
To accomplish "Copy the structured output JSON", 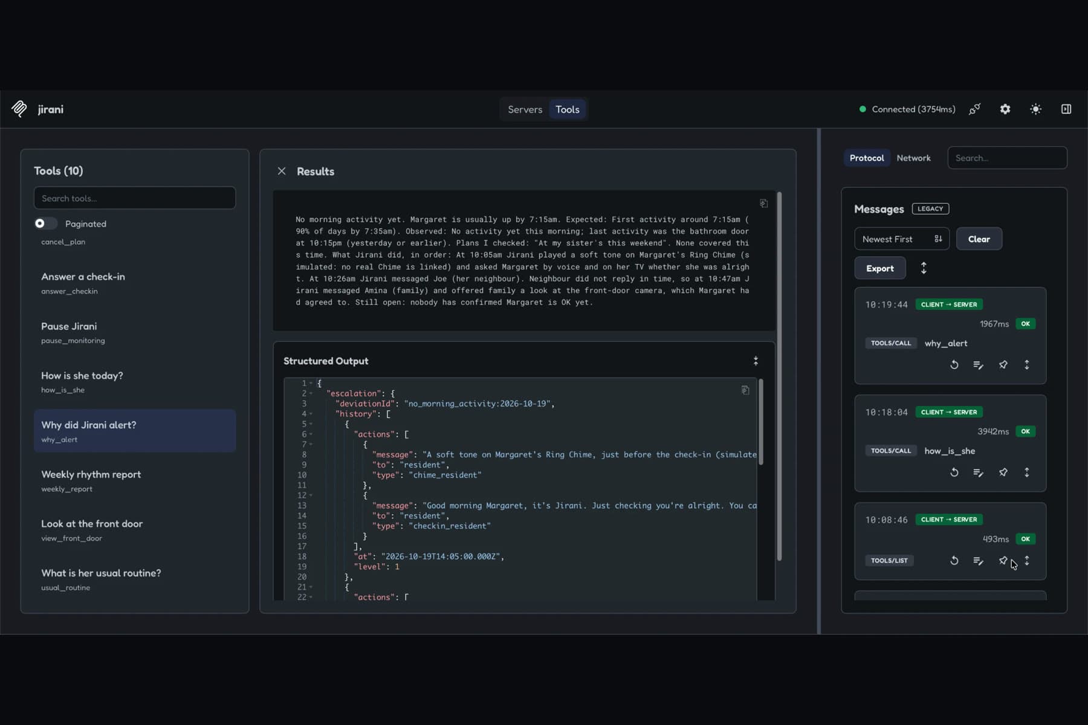I will (x=745, y=390).
